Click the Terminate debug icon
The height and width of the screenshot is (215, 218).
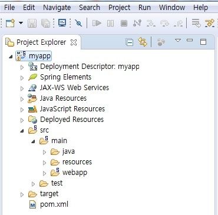click(x=124, y=24)
